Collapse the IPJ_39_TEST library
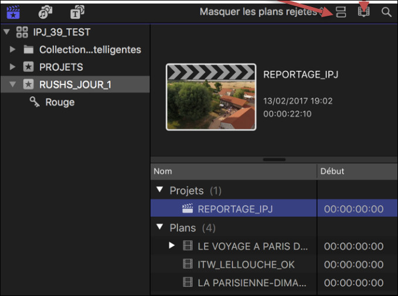Screen dimensions: 398x296 pyautogui.click(x=7, y=32)
